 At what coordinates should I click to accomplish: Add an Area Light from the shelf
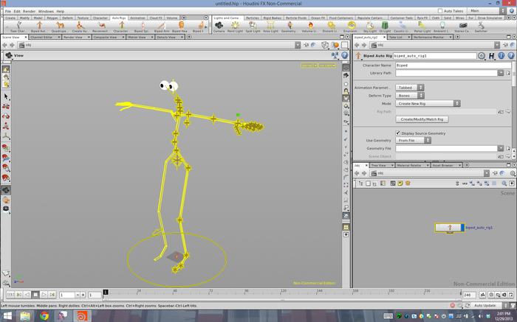coord(271,27)
